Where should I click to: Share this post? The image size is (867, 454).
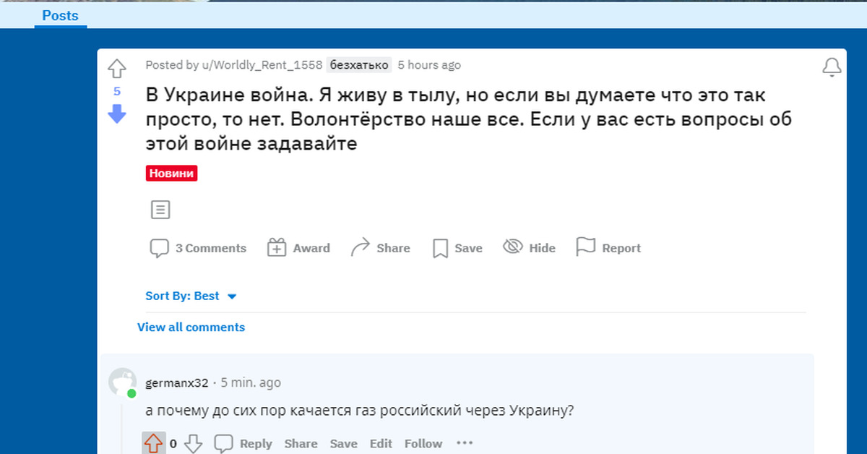tap(380, 248)
